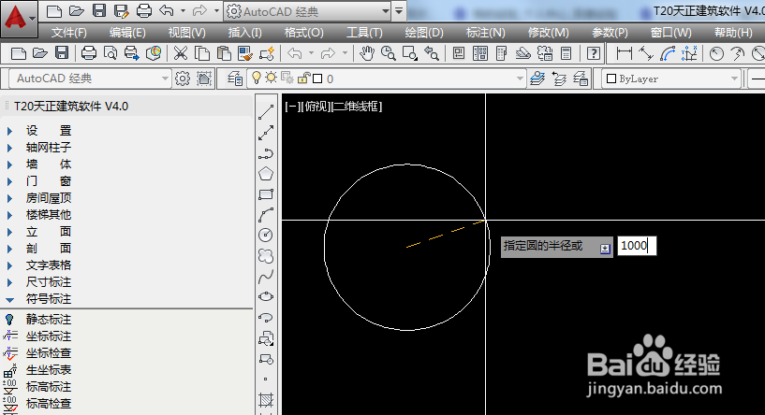Click the Aligned dimension icon
This screenshot has width=765, height=415.
(646, 53)
